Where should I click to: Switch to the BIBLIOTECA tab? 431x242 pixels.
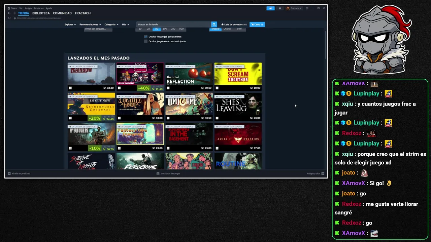click(41, 13)
